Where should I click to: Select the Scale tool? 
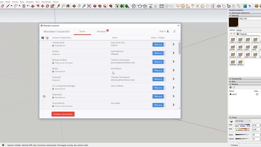tap(52, 6)
